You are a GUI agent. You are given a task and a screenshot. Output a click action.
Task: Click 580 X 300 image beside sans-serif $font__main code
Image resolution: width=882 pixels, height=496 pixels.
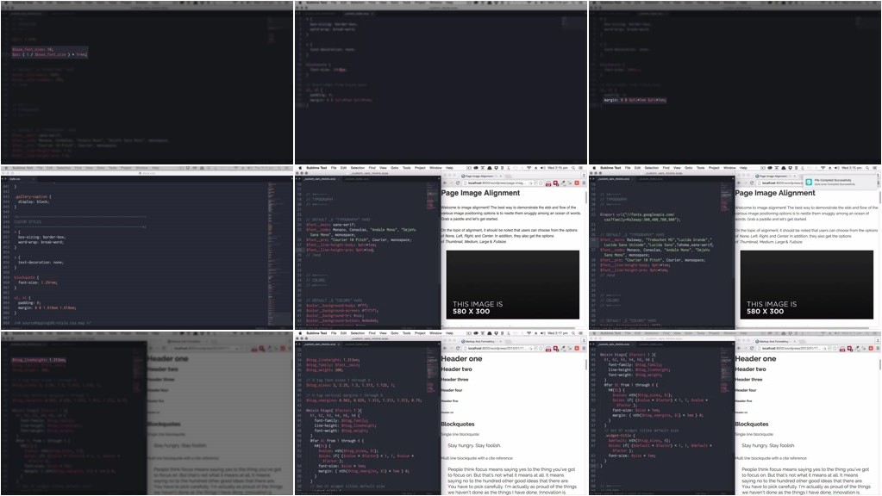pos(512,284)
